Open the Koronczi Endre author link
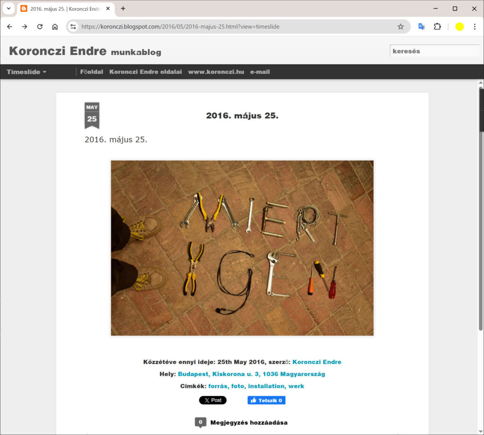Screen dimensions: 484x435 point(317,362)
